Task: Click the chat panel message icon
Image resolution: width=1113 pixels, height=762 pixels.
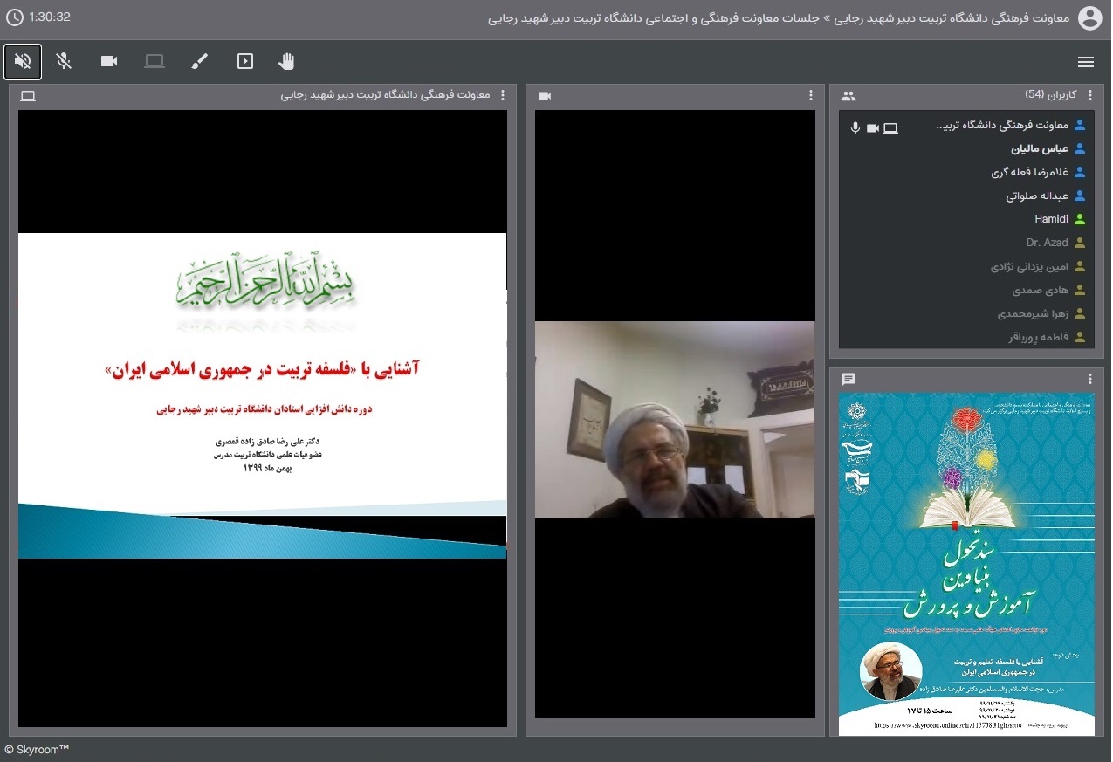Action: coord(848,379)
